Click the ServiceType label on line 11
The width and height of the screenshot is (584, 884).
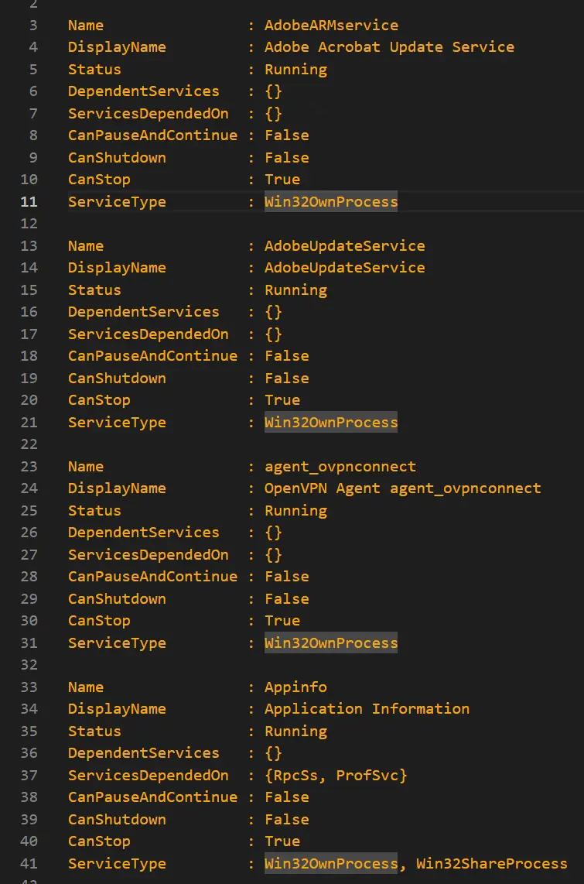[117, 202]
